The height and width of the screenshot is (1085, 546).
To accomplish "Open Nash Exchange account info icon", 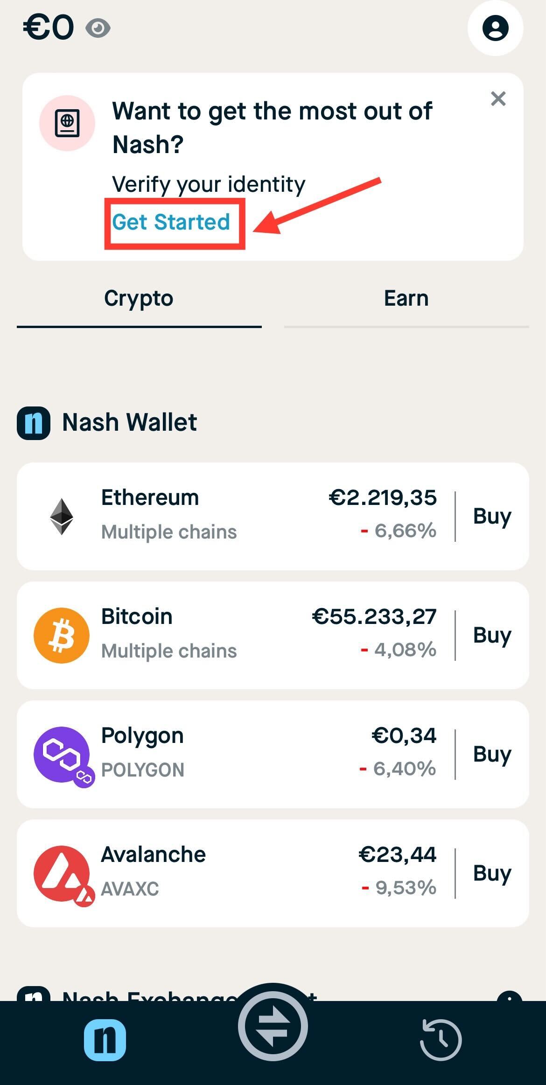I will [x=510, y=997].
